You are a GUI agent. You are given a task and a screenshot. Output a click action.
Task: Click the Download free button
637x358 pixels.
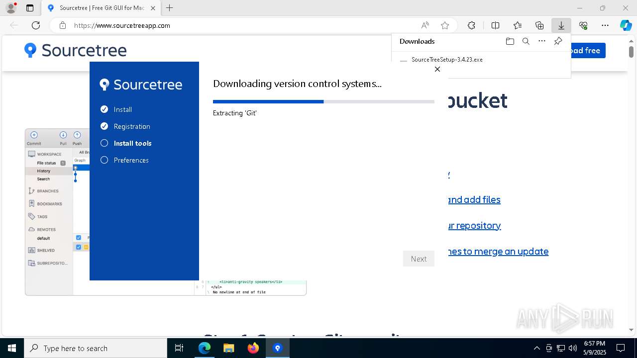tap(588, 50)
